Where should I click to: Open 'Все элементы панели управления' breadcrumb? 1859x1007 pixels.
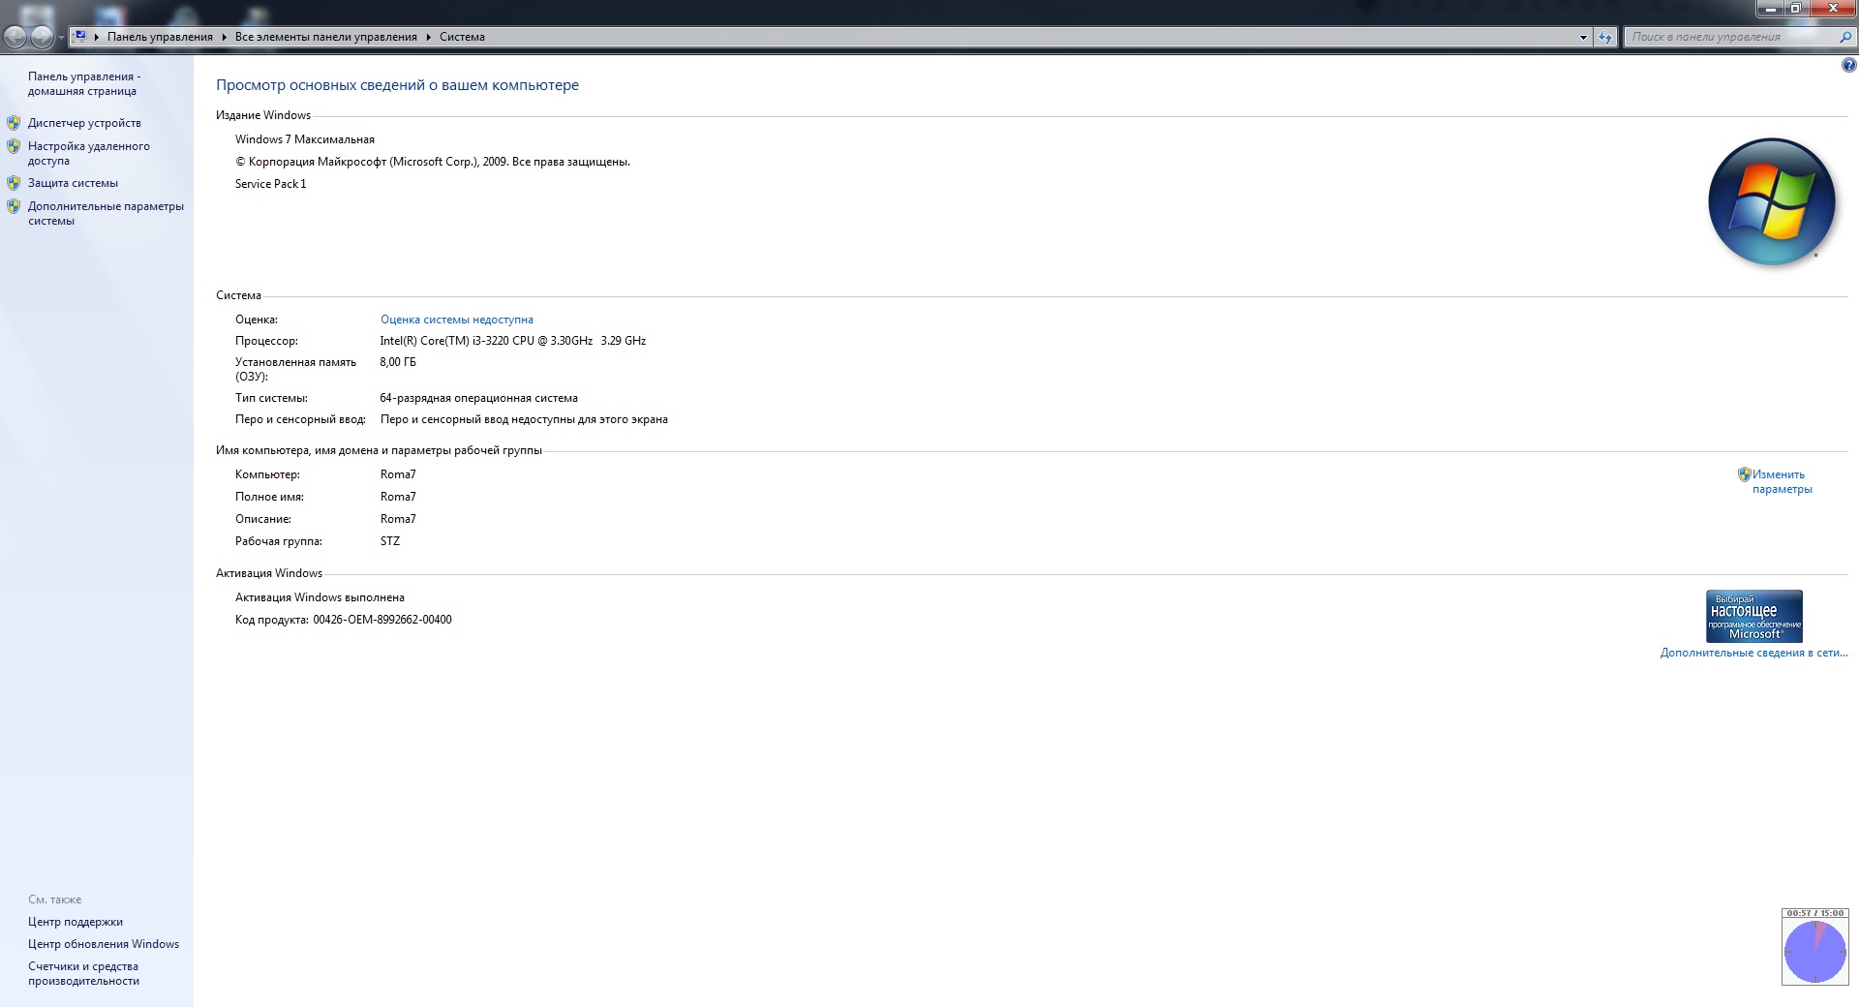click(325, 37)
